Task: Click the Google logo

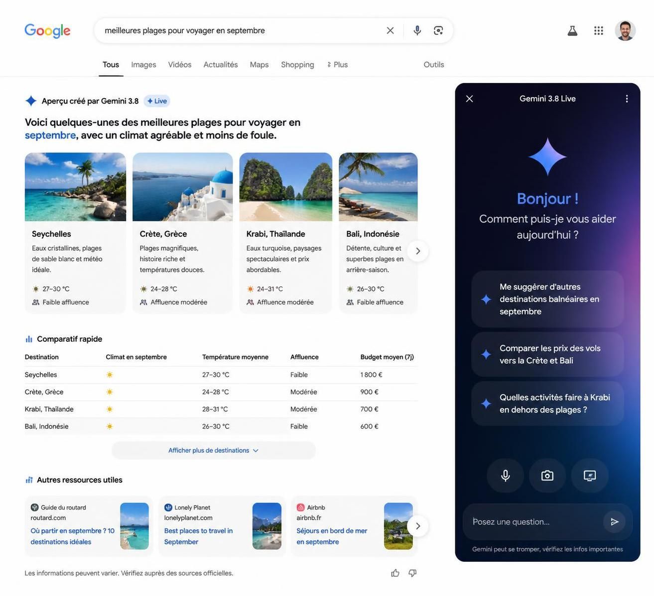Action: point(47,31)
